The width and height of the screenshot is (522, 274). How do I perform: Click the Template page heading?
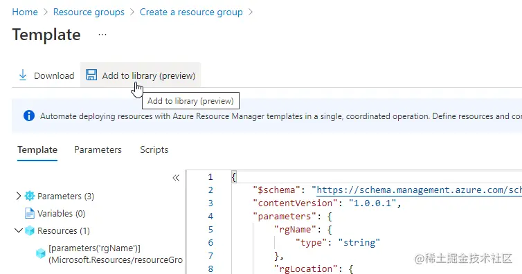click(46, 35)
